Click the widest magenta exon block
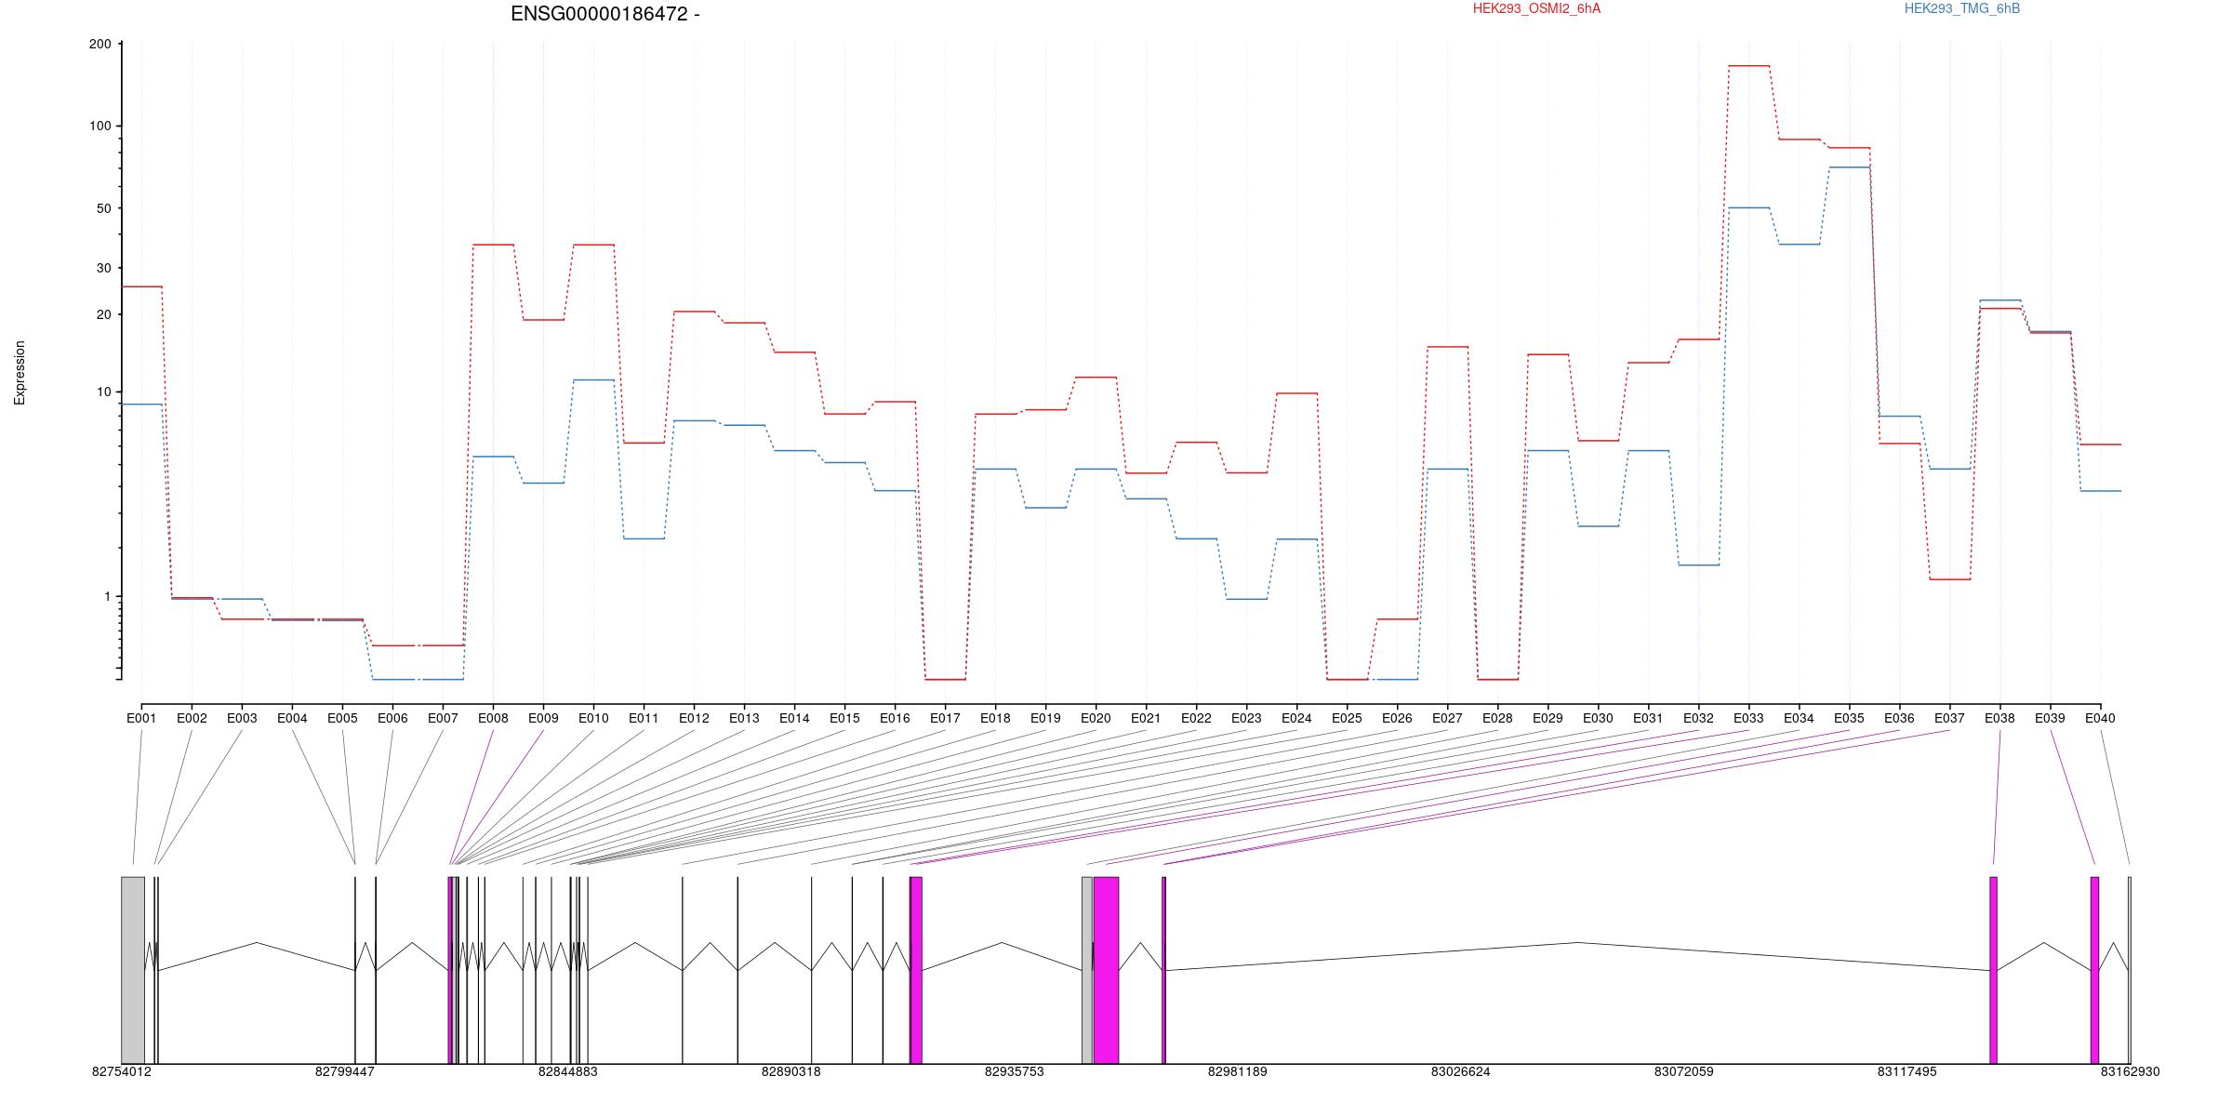Screen dimensions: 2232x1116 pyautogui.click(x=1107, y=970)
